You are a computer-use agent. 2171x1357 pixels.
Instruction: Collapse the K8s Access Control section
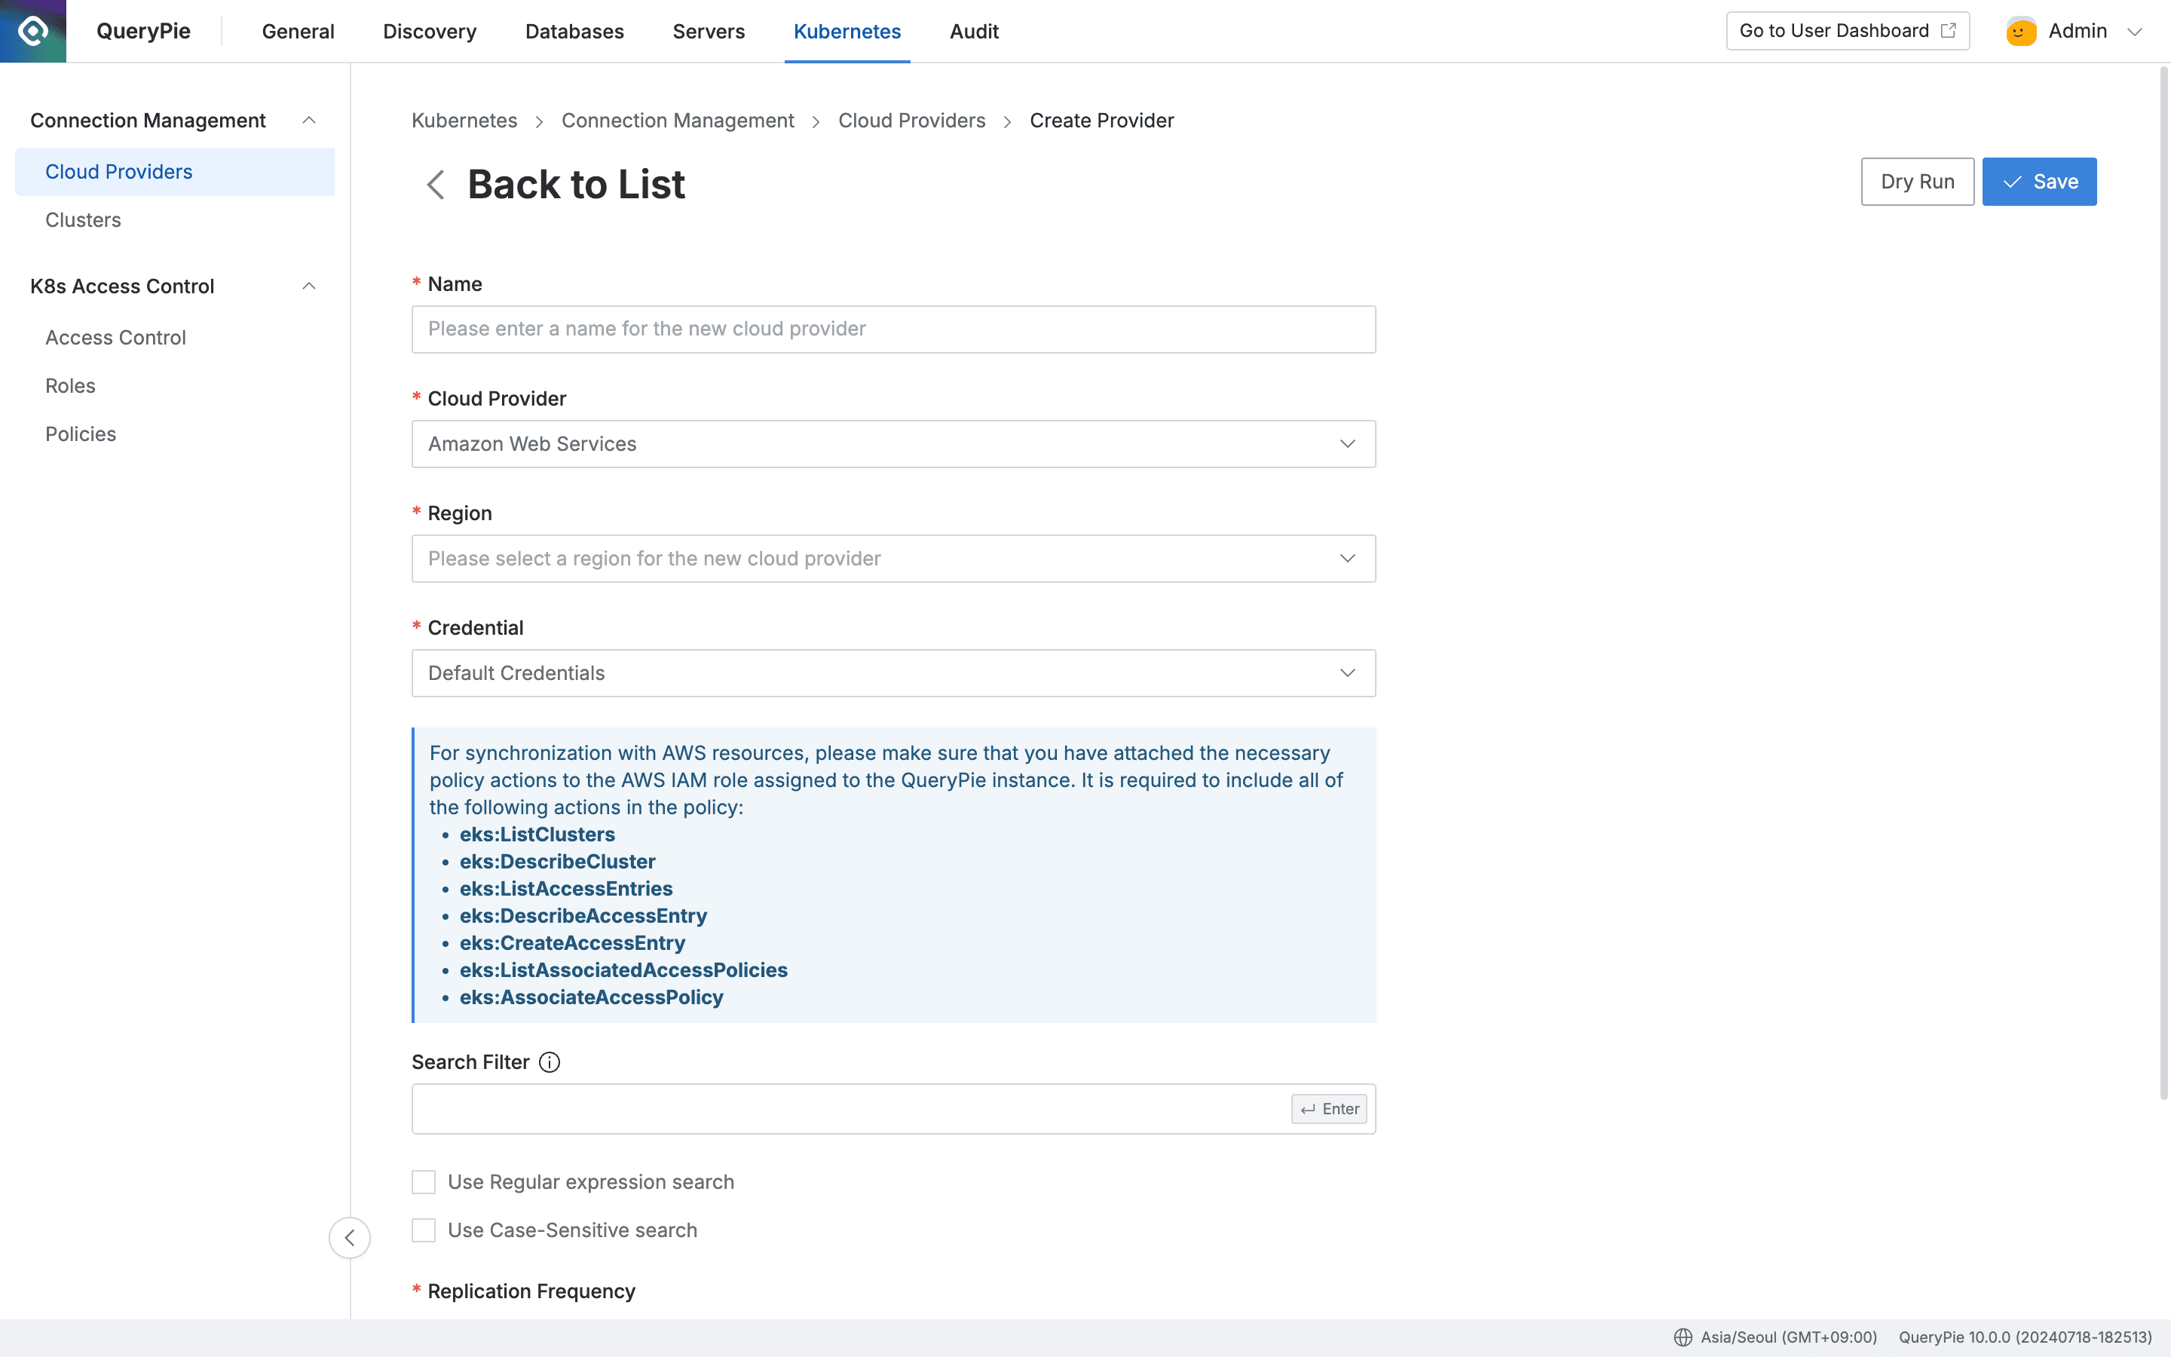pos(310,286)
